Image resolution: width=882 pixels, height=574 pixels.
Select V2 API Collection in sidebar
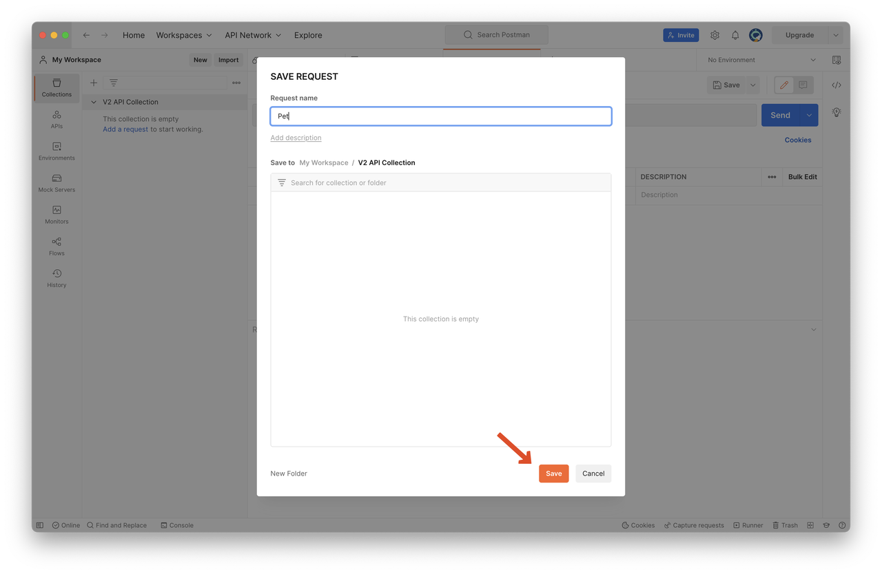point(131,102)
